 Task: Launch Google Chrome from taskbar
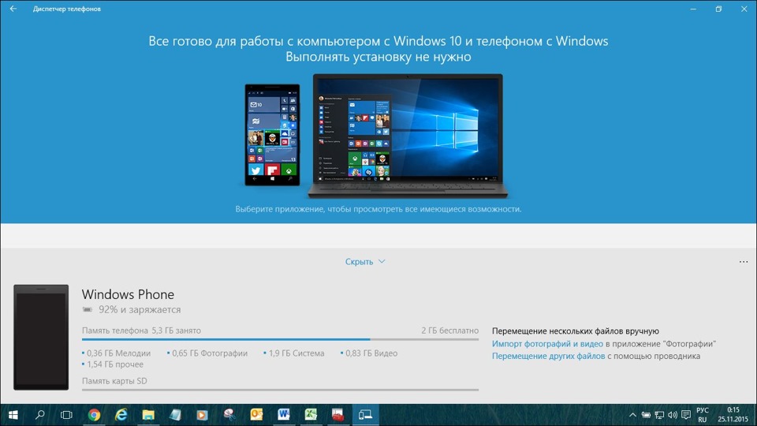[94, 415]
